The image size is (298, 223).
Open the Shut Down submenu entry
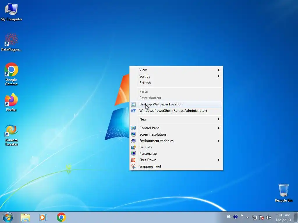point(176,160)
